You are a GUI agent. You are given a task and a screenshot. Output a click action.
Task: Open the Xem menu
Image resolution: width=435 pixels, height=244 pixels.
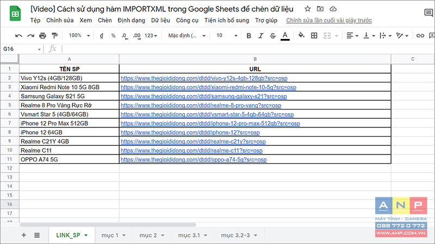point(86,20)
